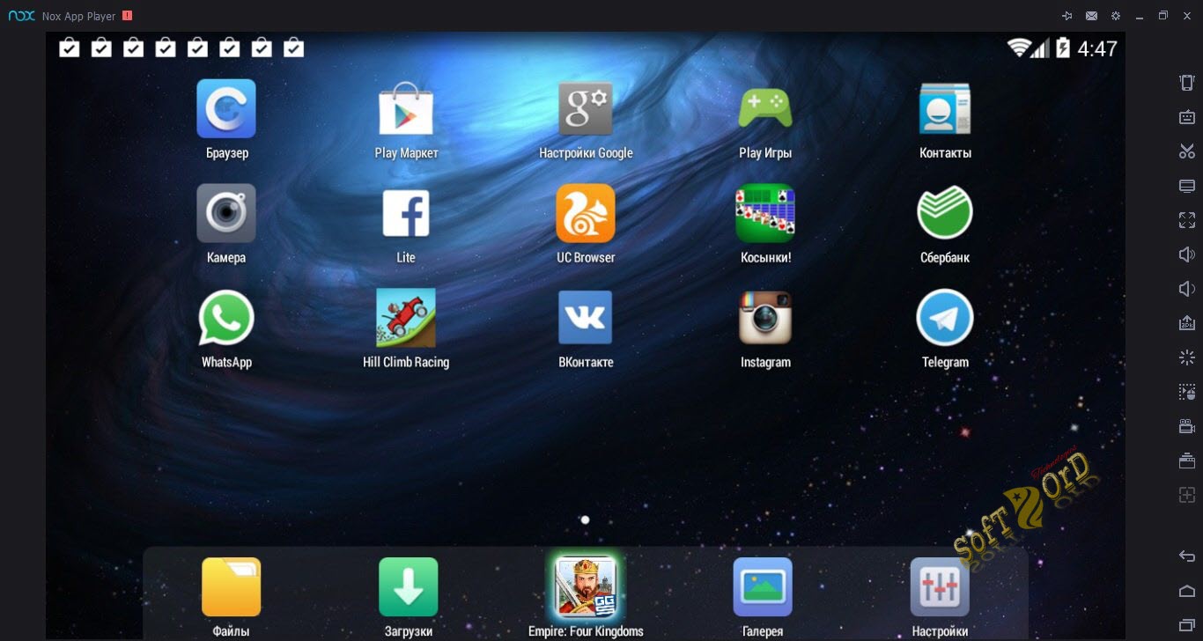Open the Контакты app

[945, 109]
